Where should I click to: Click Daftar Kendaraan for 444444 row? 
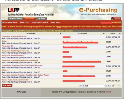click(x=12, y=72)
